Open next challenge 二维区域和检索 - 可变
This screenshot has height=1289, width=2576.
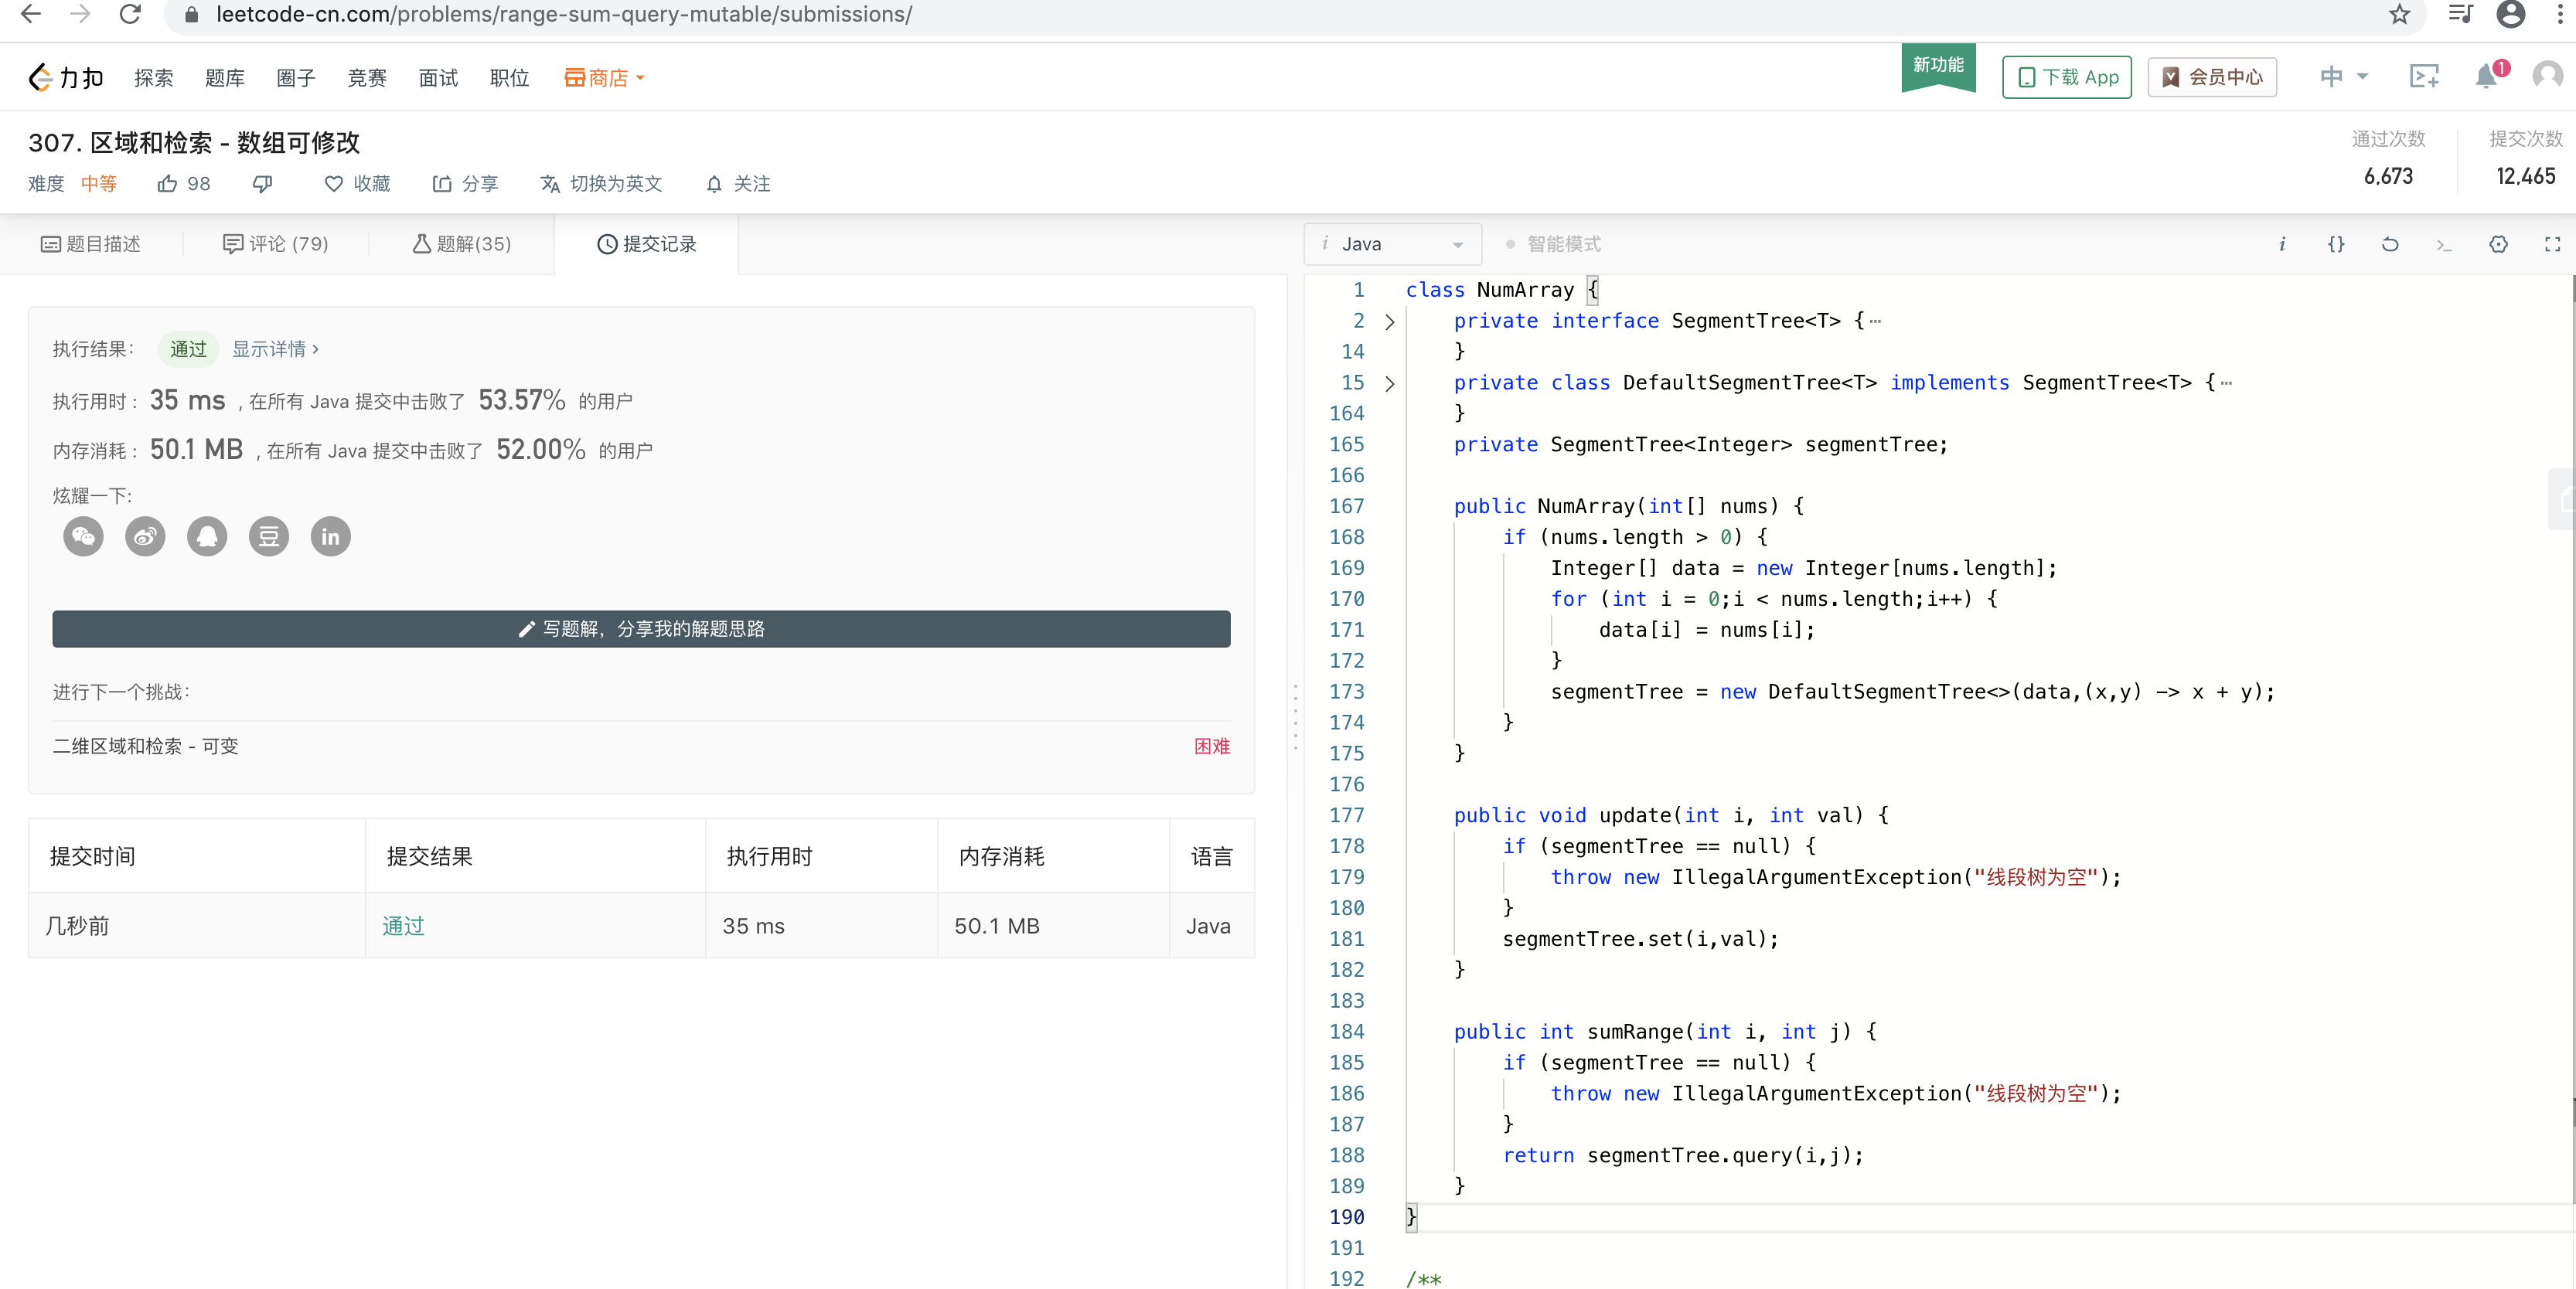tap(146, 746)
